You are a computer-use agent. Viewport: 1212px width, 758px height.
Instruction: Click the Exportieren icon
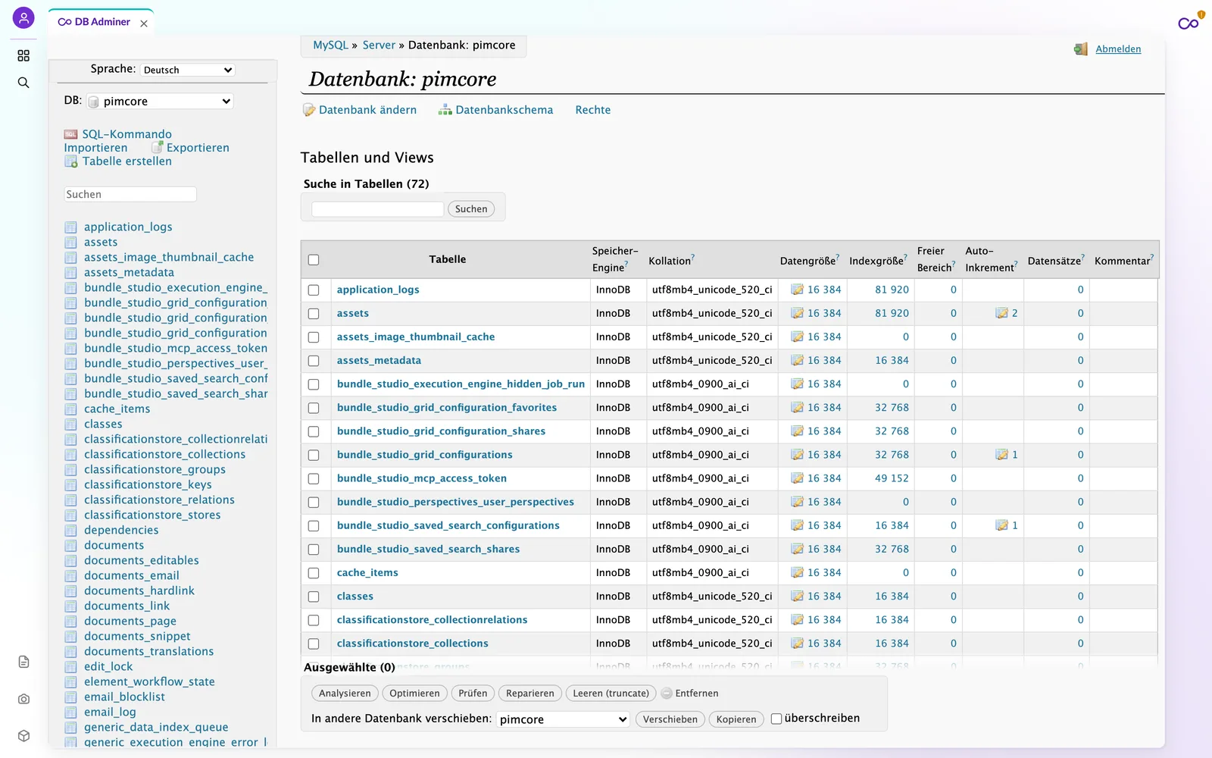pyautogui.click(x=157, y=148)
